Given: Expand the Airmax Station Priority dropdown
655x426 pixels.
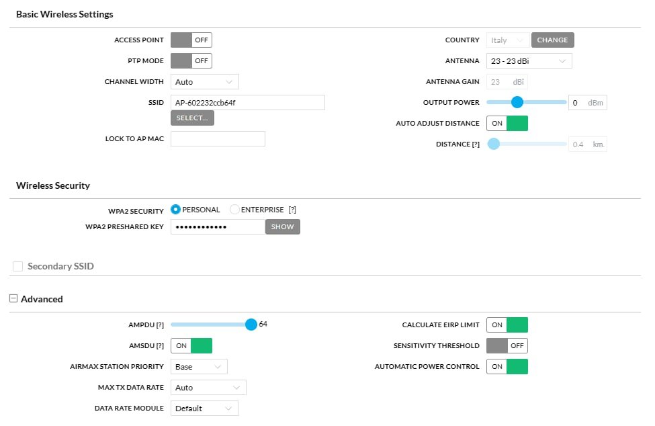Looking at the screenshot, I should [x=199, y=367].
